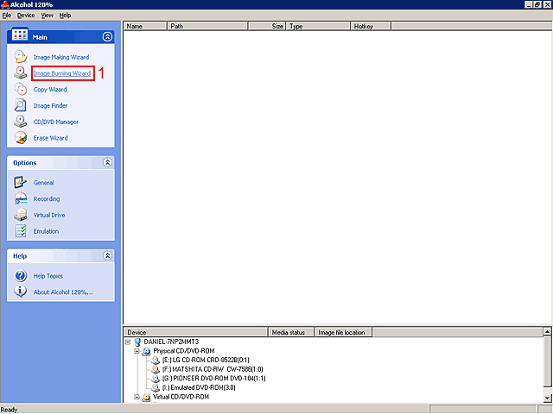Click the (E:) LG CD-ROM drive icon
The width and height of the screenshot is (553, 414).
pos(156,361)
